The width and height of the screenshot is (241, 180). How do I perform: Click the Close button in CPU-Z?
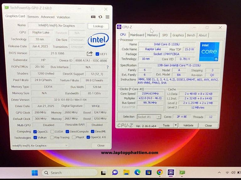click(x=208, y=126)
